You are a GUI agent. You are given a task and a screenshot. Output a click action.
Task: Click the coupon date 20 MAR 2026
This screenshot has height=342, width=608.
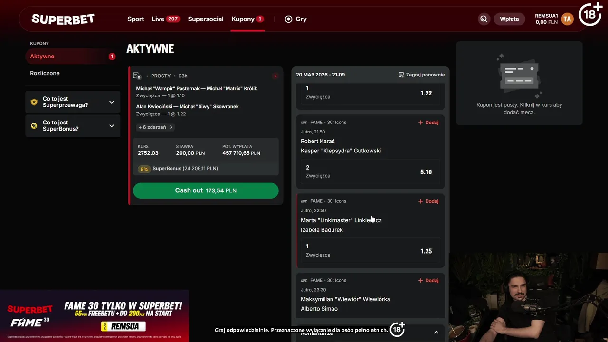click(321, 75)
